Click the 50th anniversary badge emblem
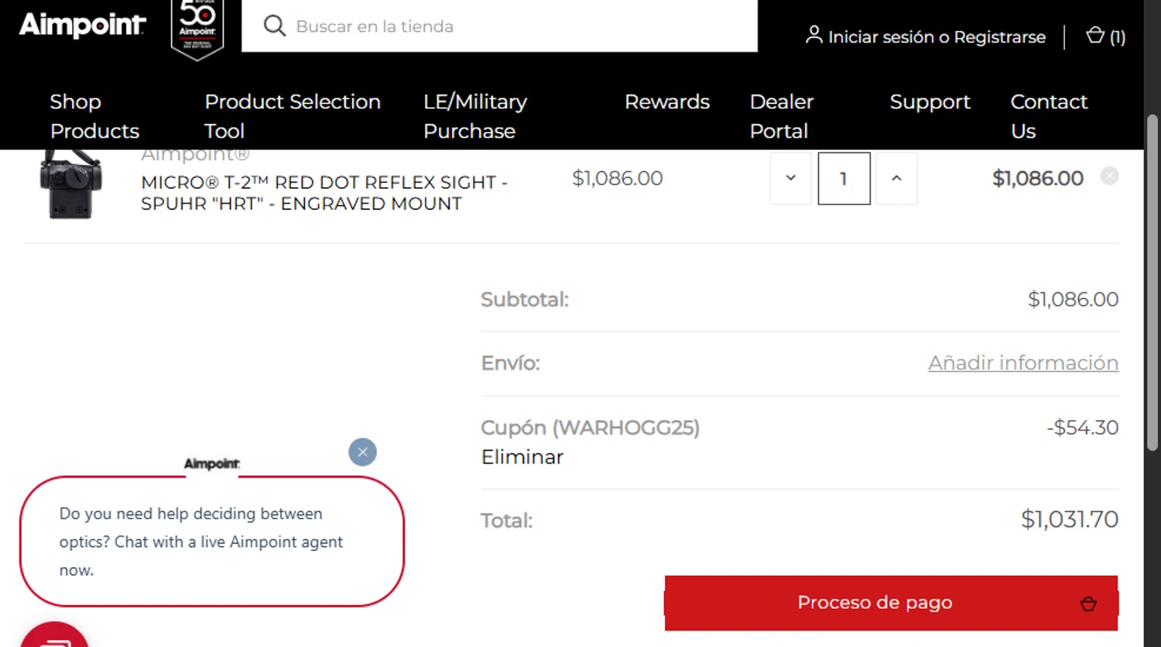 pos(197,29)
